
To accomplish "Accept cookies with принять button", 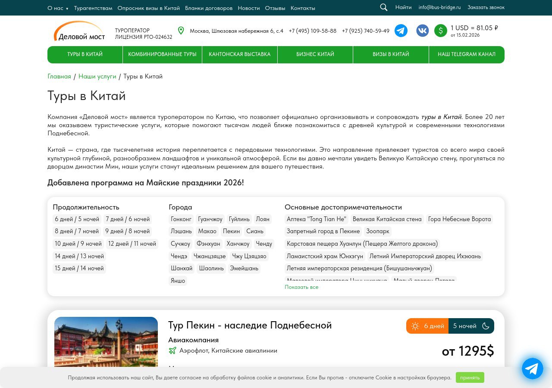I will click(x=470, y=378).
